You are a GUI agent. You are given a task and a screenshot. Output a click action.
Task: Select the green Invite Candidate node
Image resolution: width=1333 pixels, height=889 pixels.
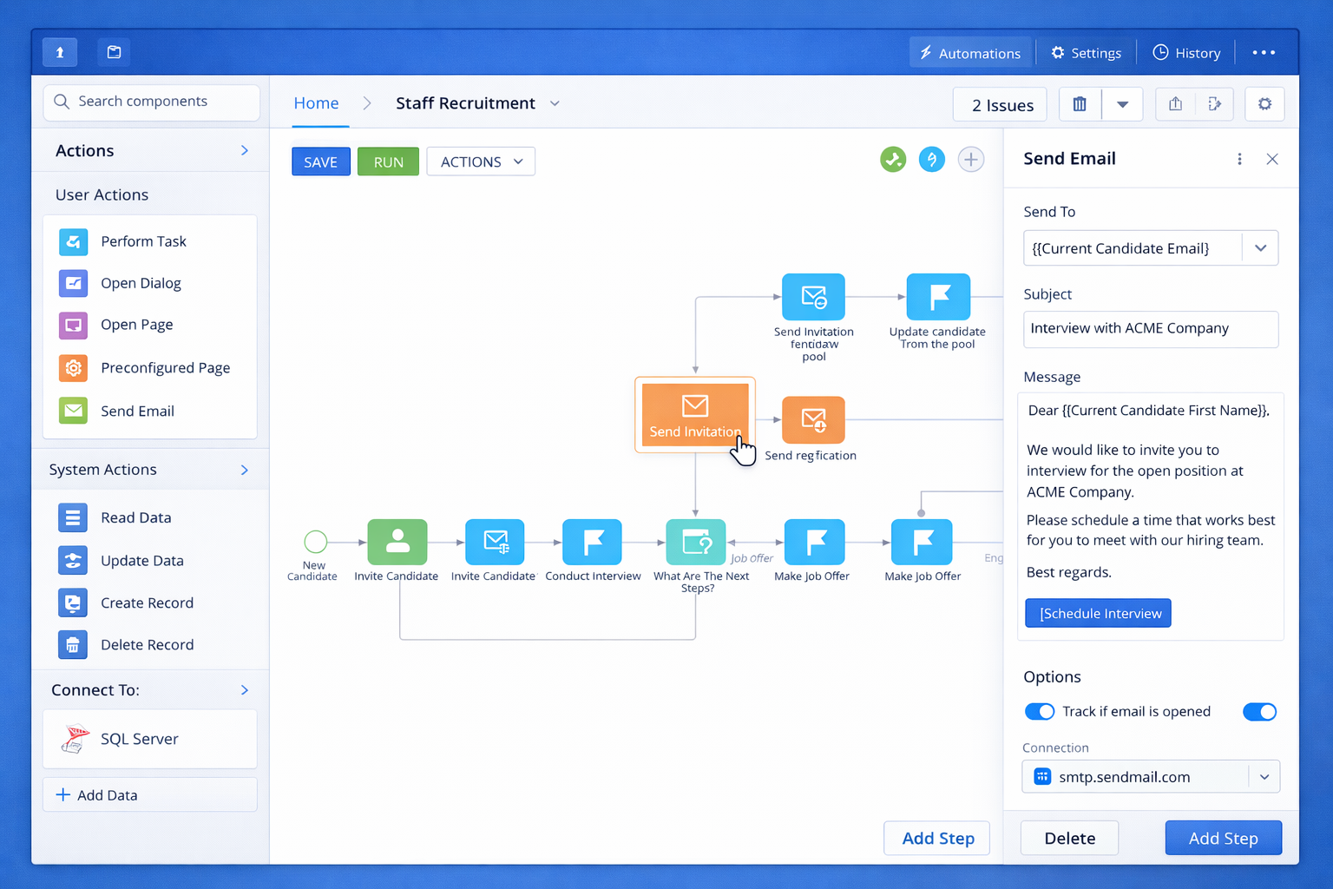click(x=397, y=542)
